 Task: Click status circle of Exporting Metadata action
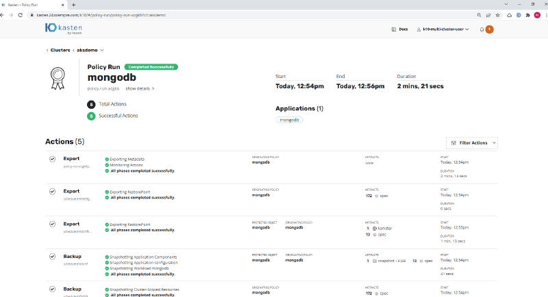pyautogui.click(x=53, y=159)
